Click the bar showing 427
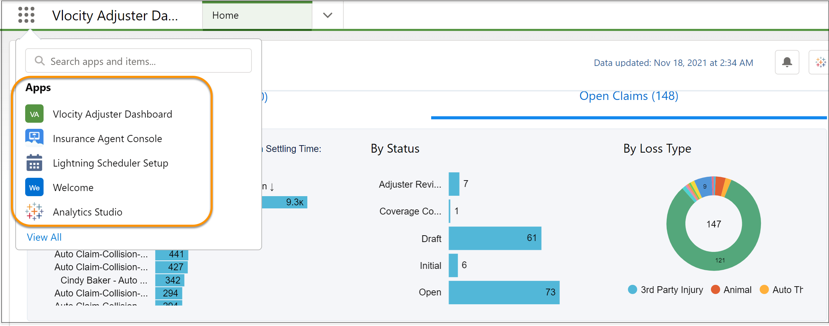 point(172,267)
